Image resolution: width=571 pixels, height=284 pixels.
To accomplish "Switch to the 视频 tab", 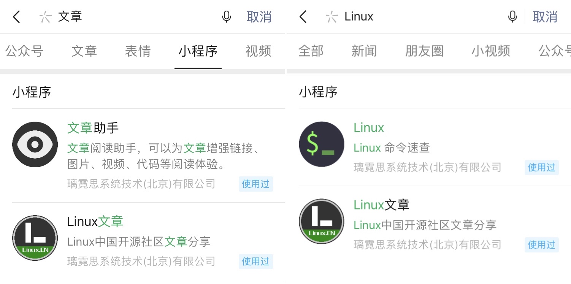I will tap(258, 51).
